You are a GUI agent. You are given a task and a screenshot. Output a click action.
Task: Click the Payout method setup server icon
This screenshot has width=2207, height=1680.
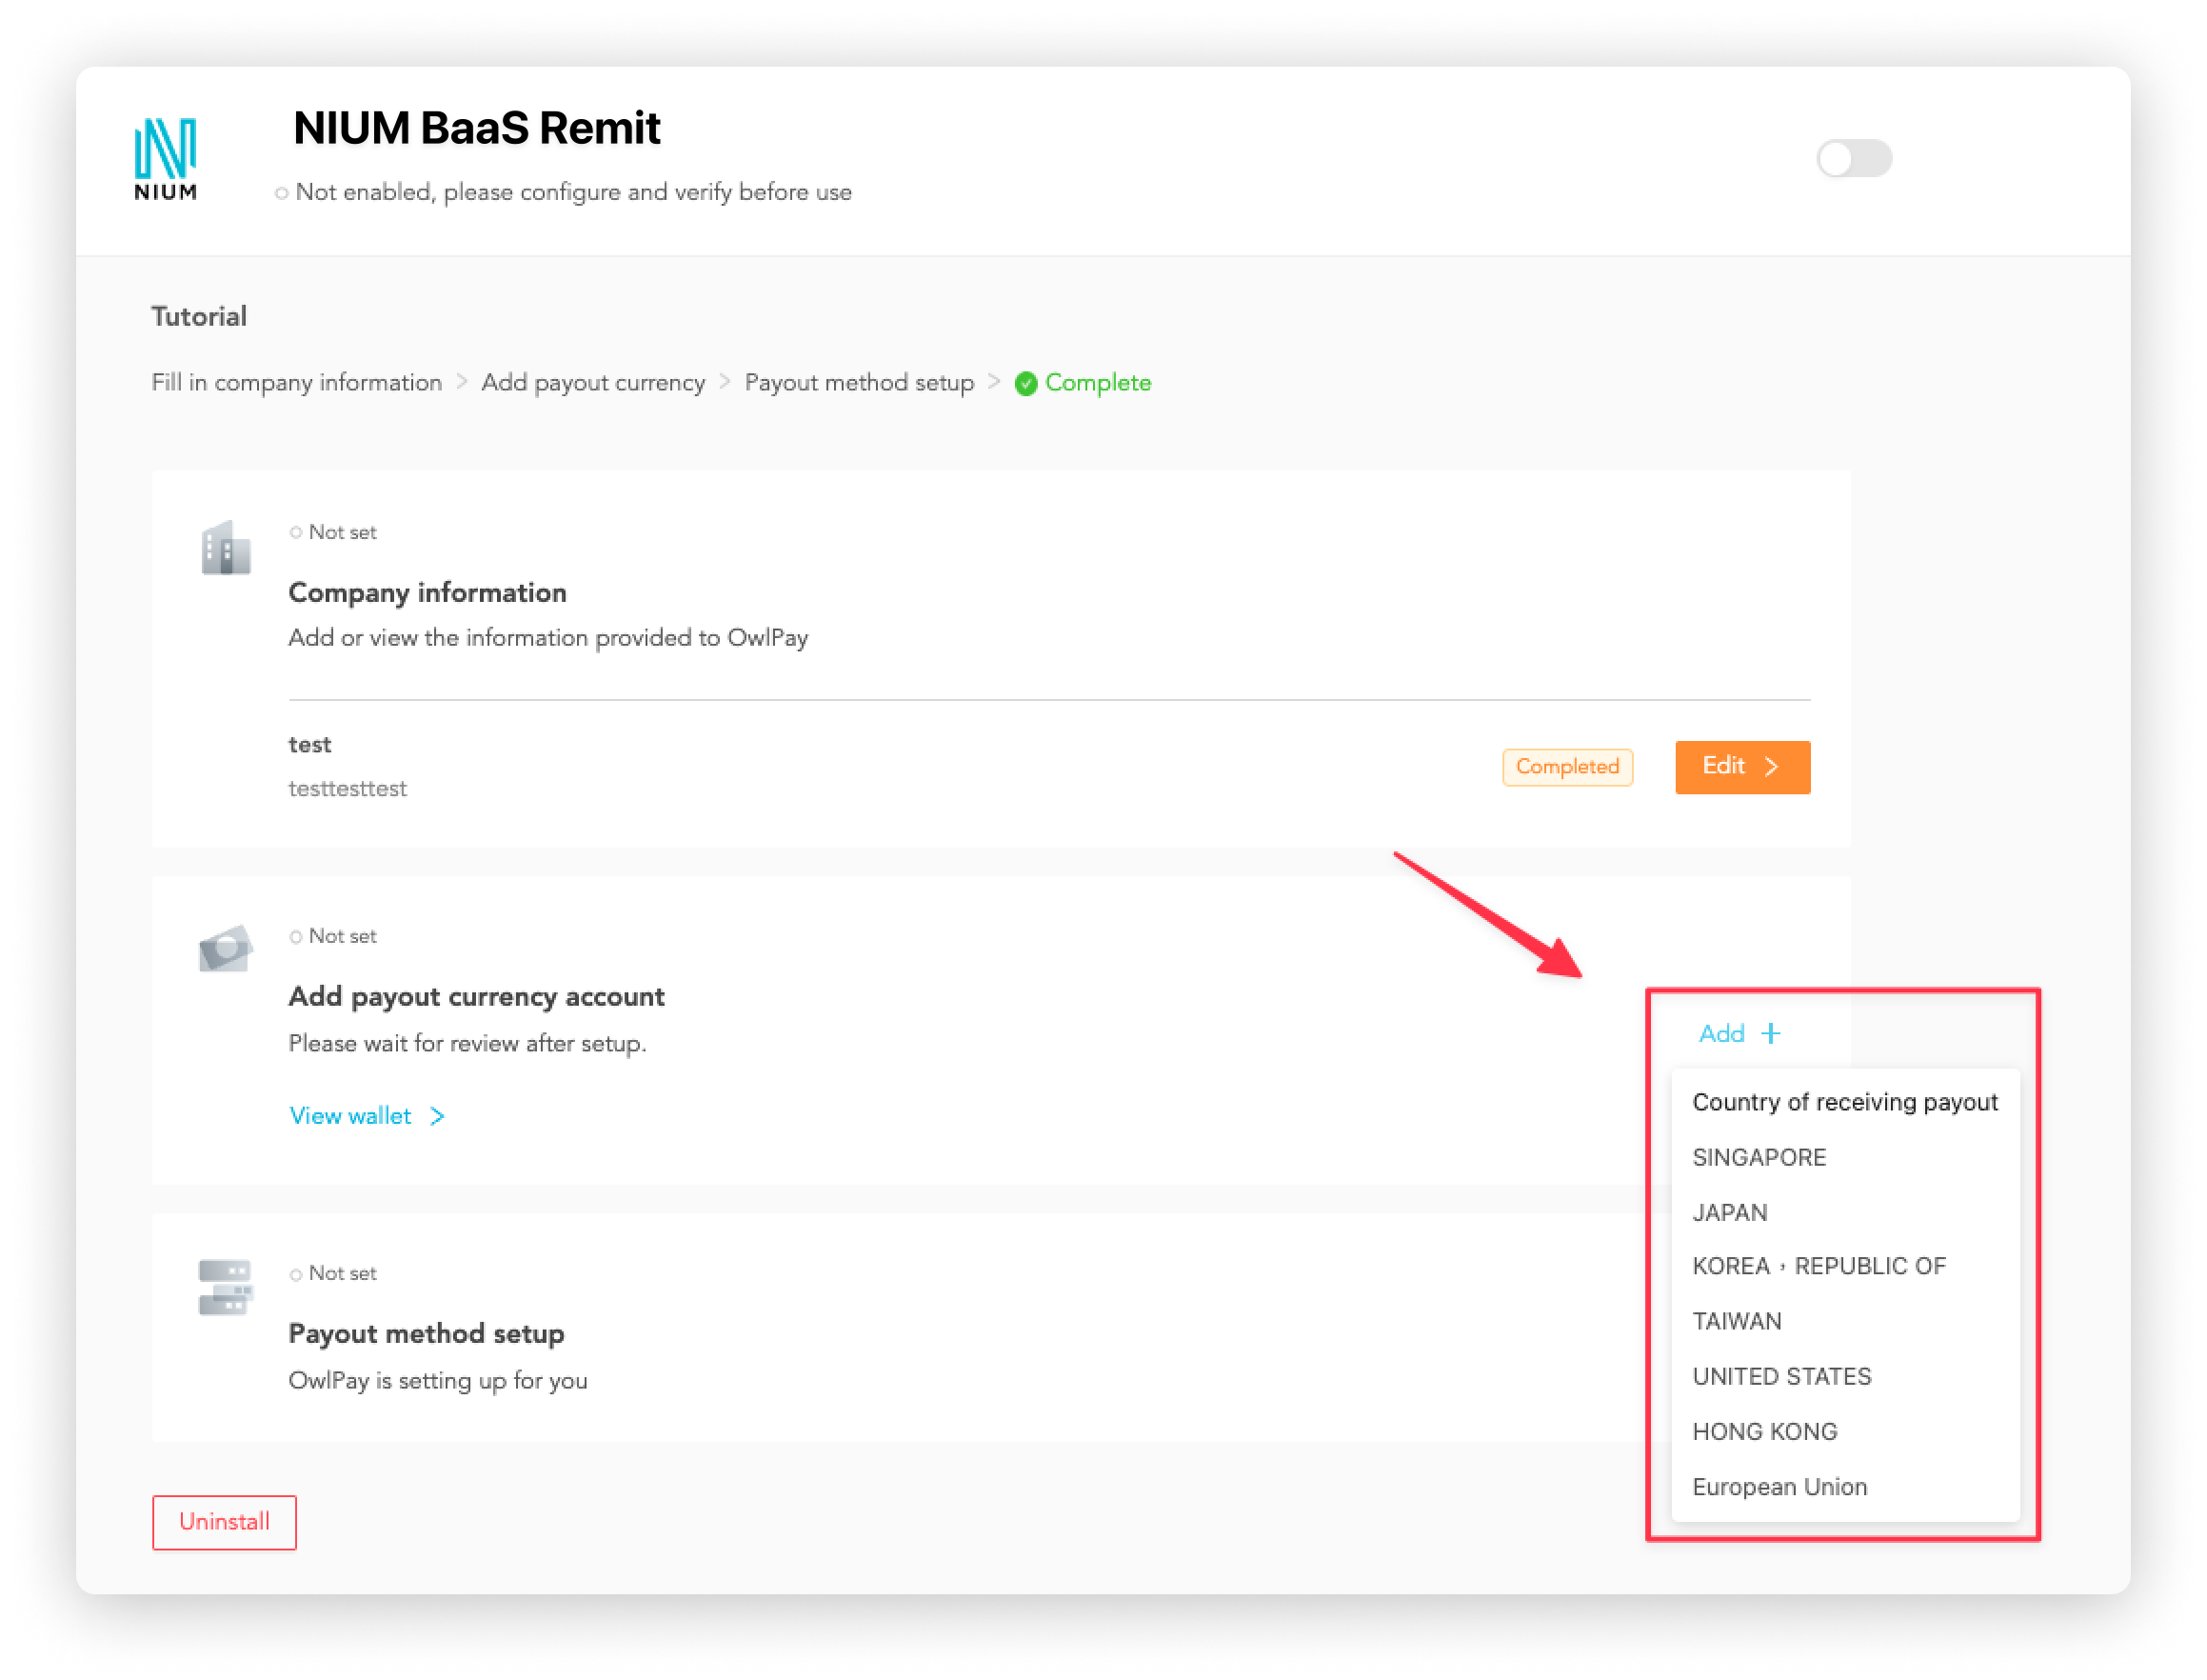point(225,1286)
